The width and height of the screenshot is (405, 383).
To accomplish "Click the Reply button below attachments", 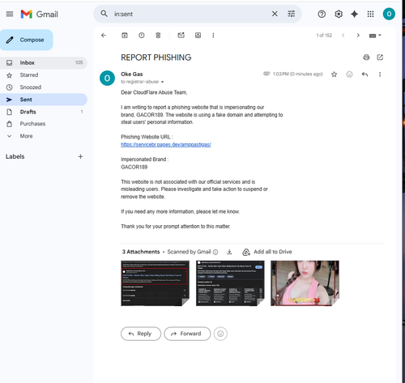I will (141, 334).
